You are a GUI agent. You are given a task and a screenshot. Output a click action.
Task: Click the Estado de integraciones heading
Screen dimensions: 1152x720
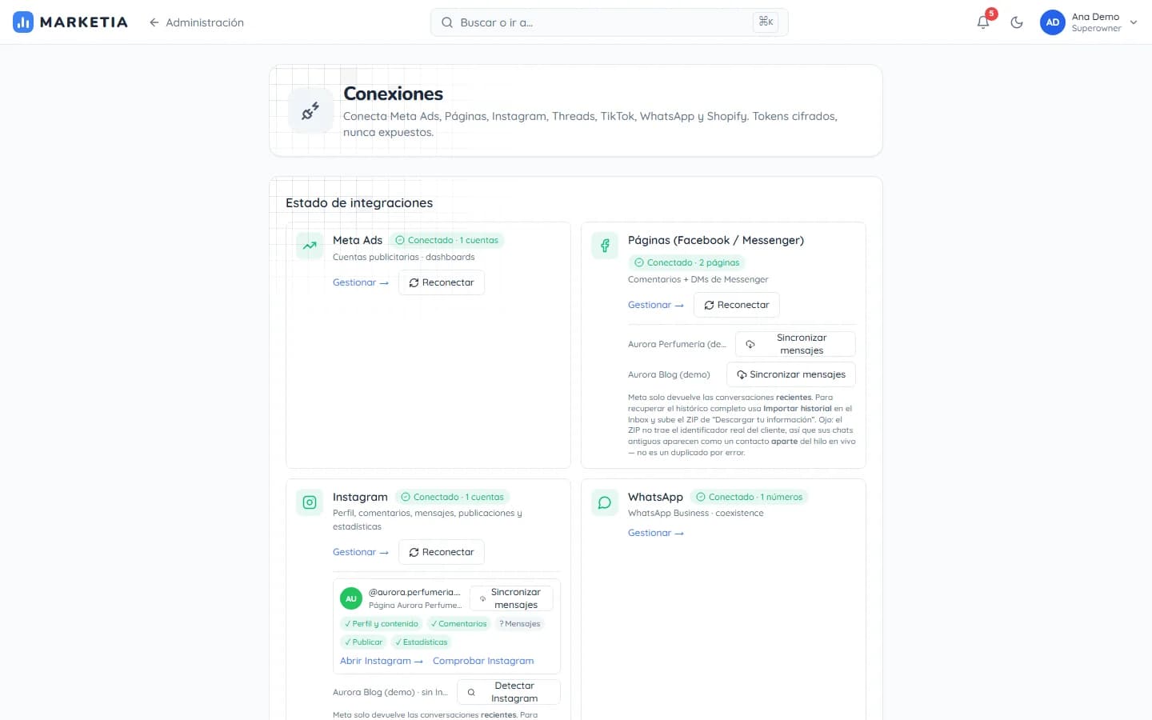coord(359,203)
